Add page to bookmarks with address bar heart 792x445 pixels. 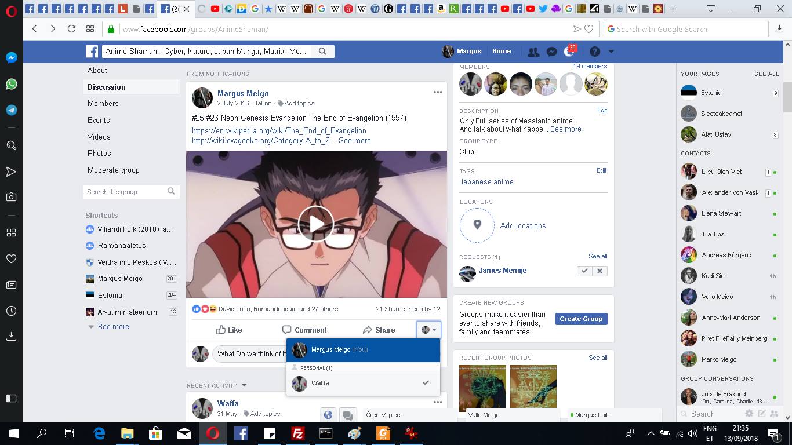[589, 29]
